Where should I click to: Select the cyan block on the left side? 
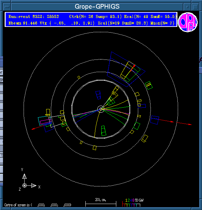(43, 121)
